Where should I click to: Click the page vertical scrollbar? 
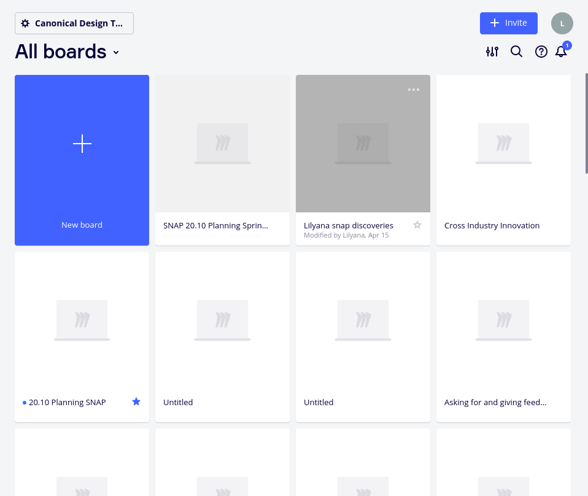point(587,123)
